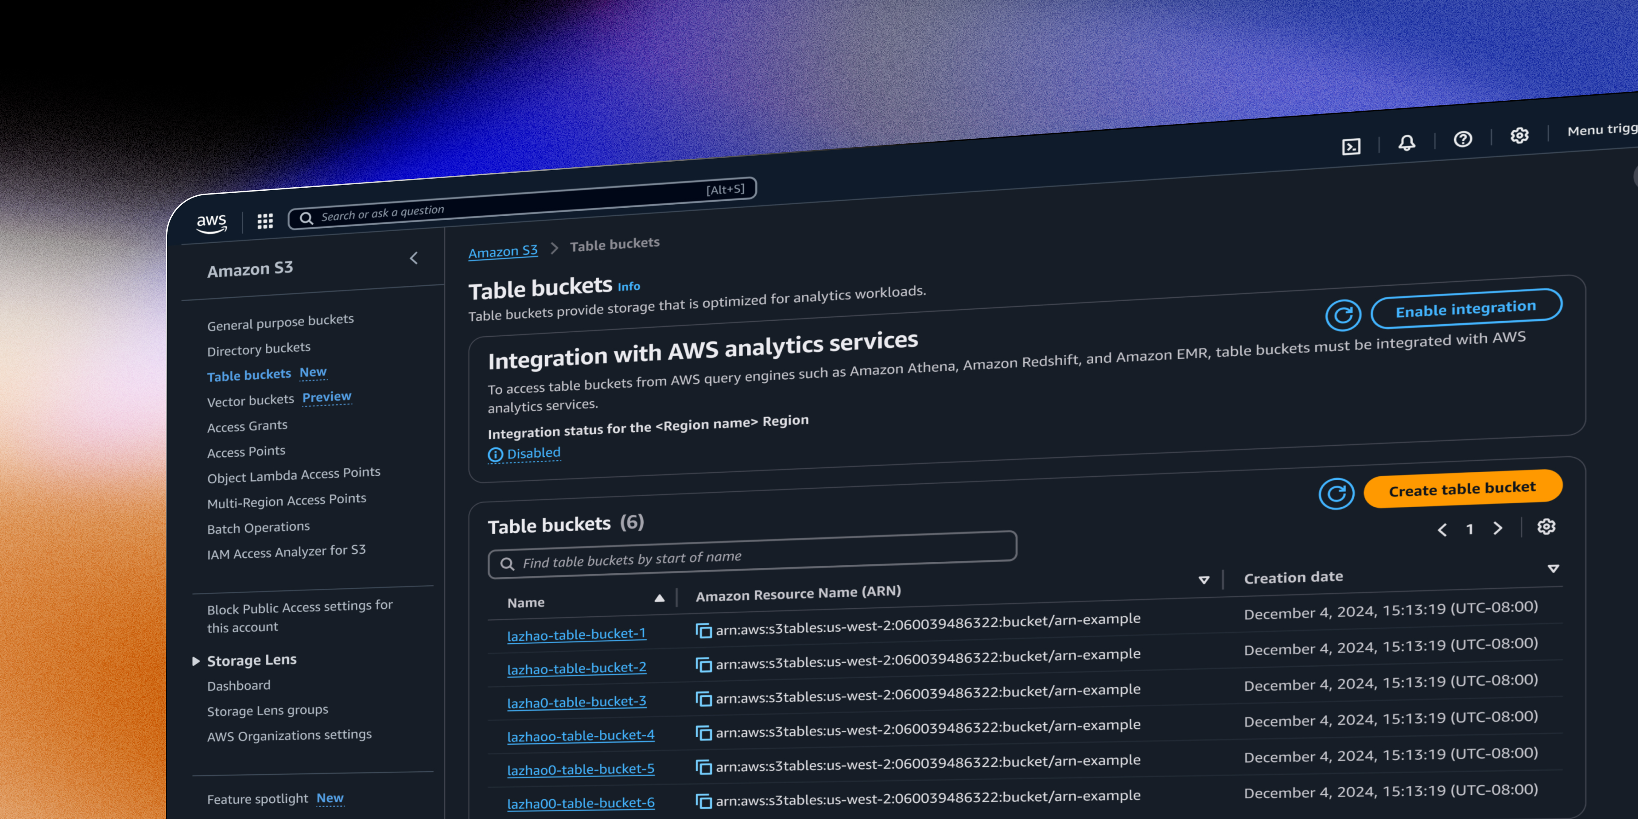The image size is (1638, 819).
Task: Click the Preview badge next to Vector buckets
Action: click(327, 397)
